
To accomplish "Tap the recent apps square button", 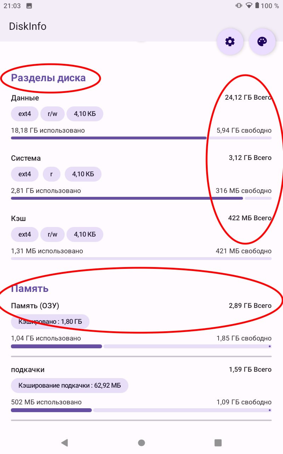I will (218, 442).
